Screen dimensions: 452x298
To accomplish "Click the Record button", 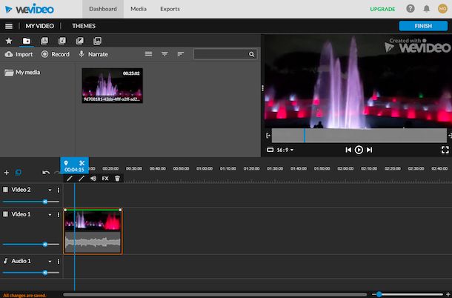I will (x=56, y=54).
